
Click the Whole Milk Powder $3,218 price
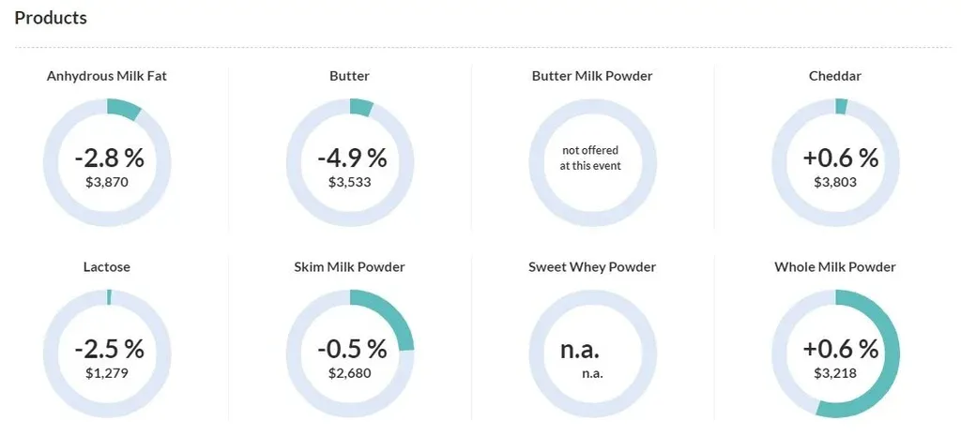coord(834,373)
